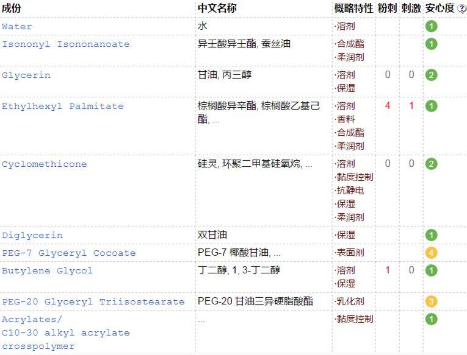The height and width of the screenshot is (355, 467).
Task: Click the safety badge in Acrylates crosspolymer row
Action: click(431, 319)
